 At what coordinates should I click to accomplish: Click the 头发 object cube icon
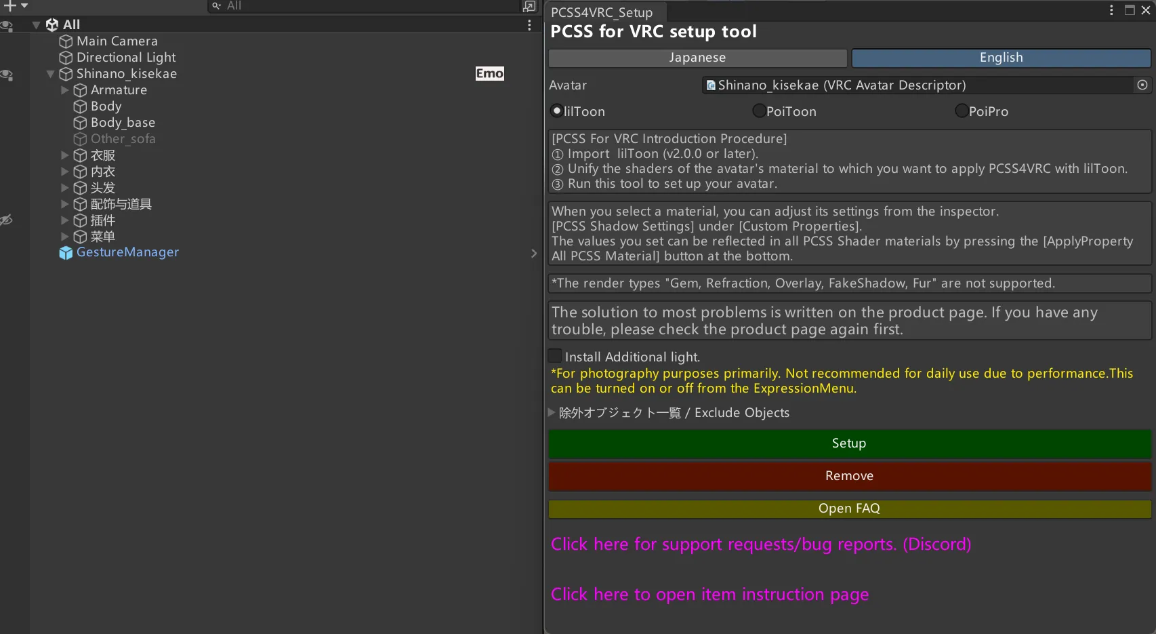coord(80,188)
